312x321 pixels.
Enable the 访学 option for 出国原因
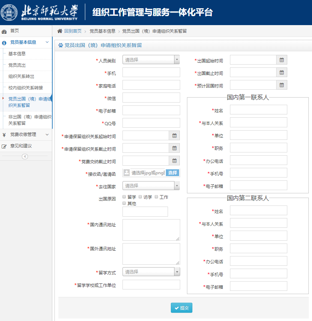pyautogui.click(x=140, y=197)
